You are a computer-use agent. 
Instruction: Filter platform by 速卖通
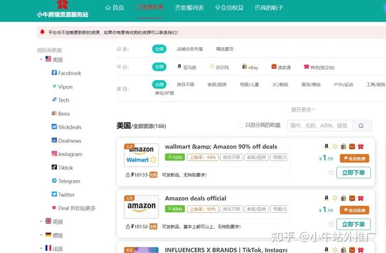coord(281,67)
